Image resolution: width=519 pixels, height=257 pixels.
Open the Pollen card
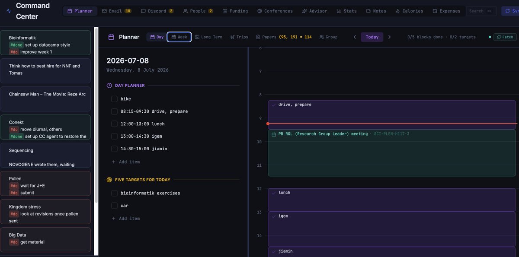click(x=46, y=184)
